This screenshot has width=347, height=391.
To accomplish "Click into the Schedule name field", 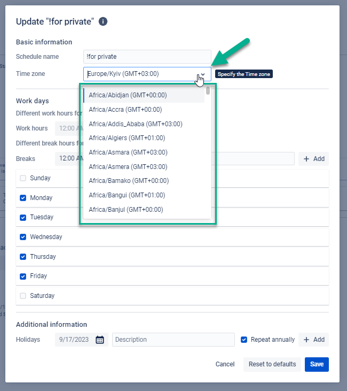I will pos(147,57).
